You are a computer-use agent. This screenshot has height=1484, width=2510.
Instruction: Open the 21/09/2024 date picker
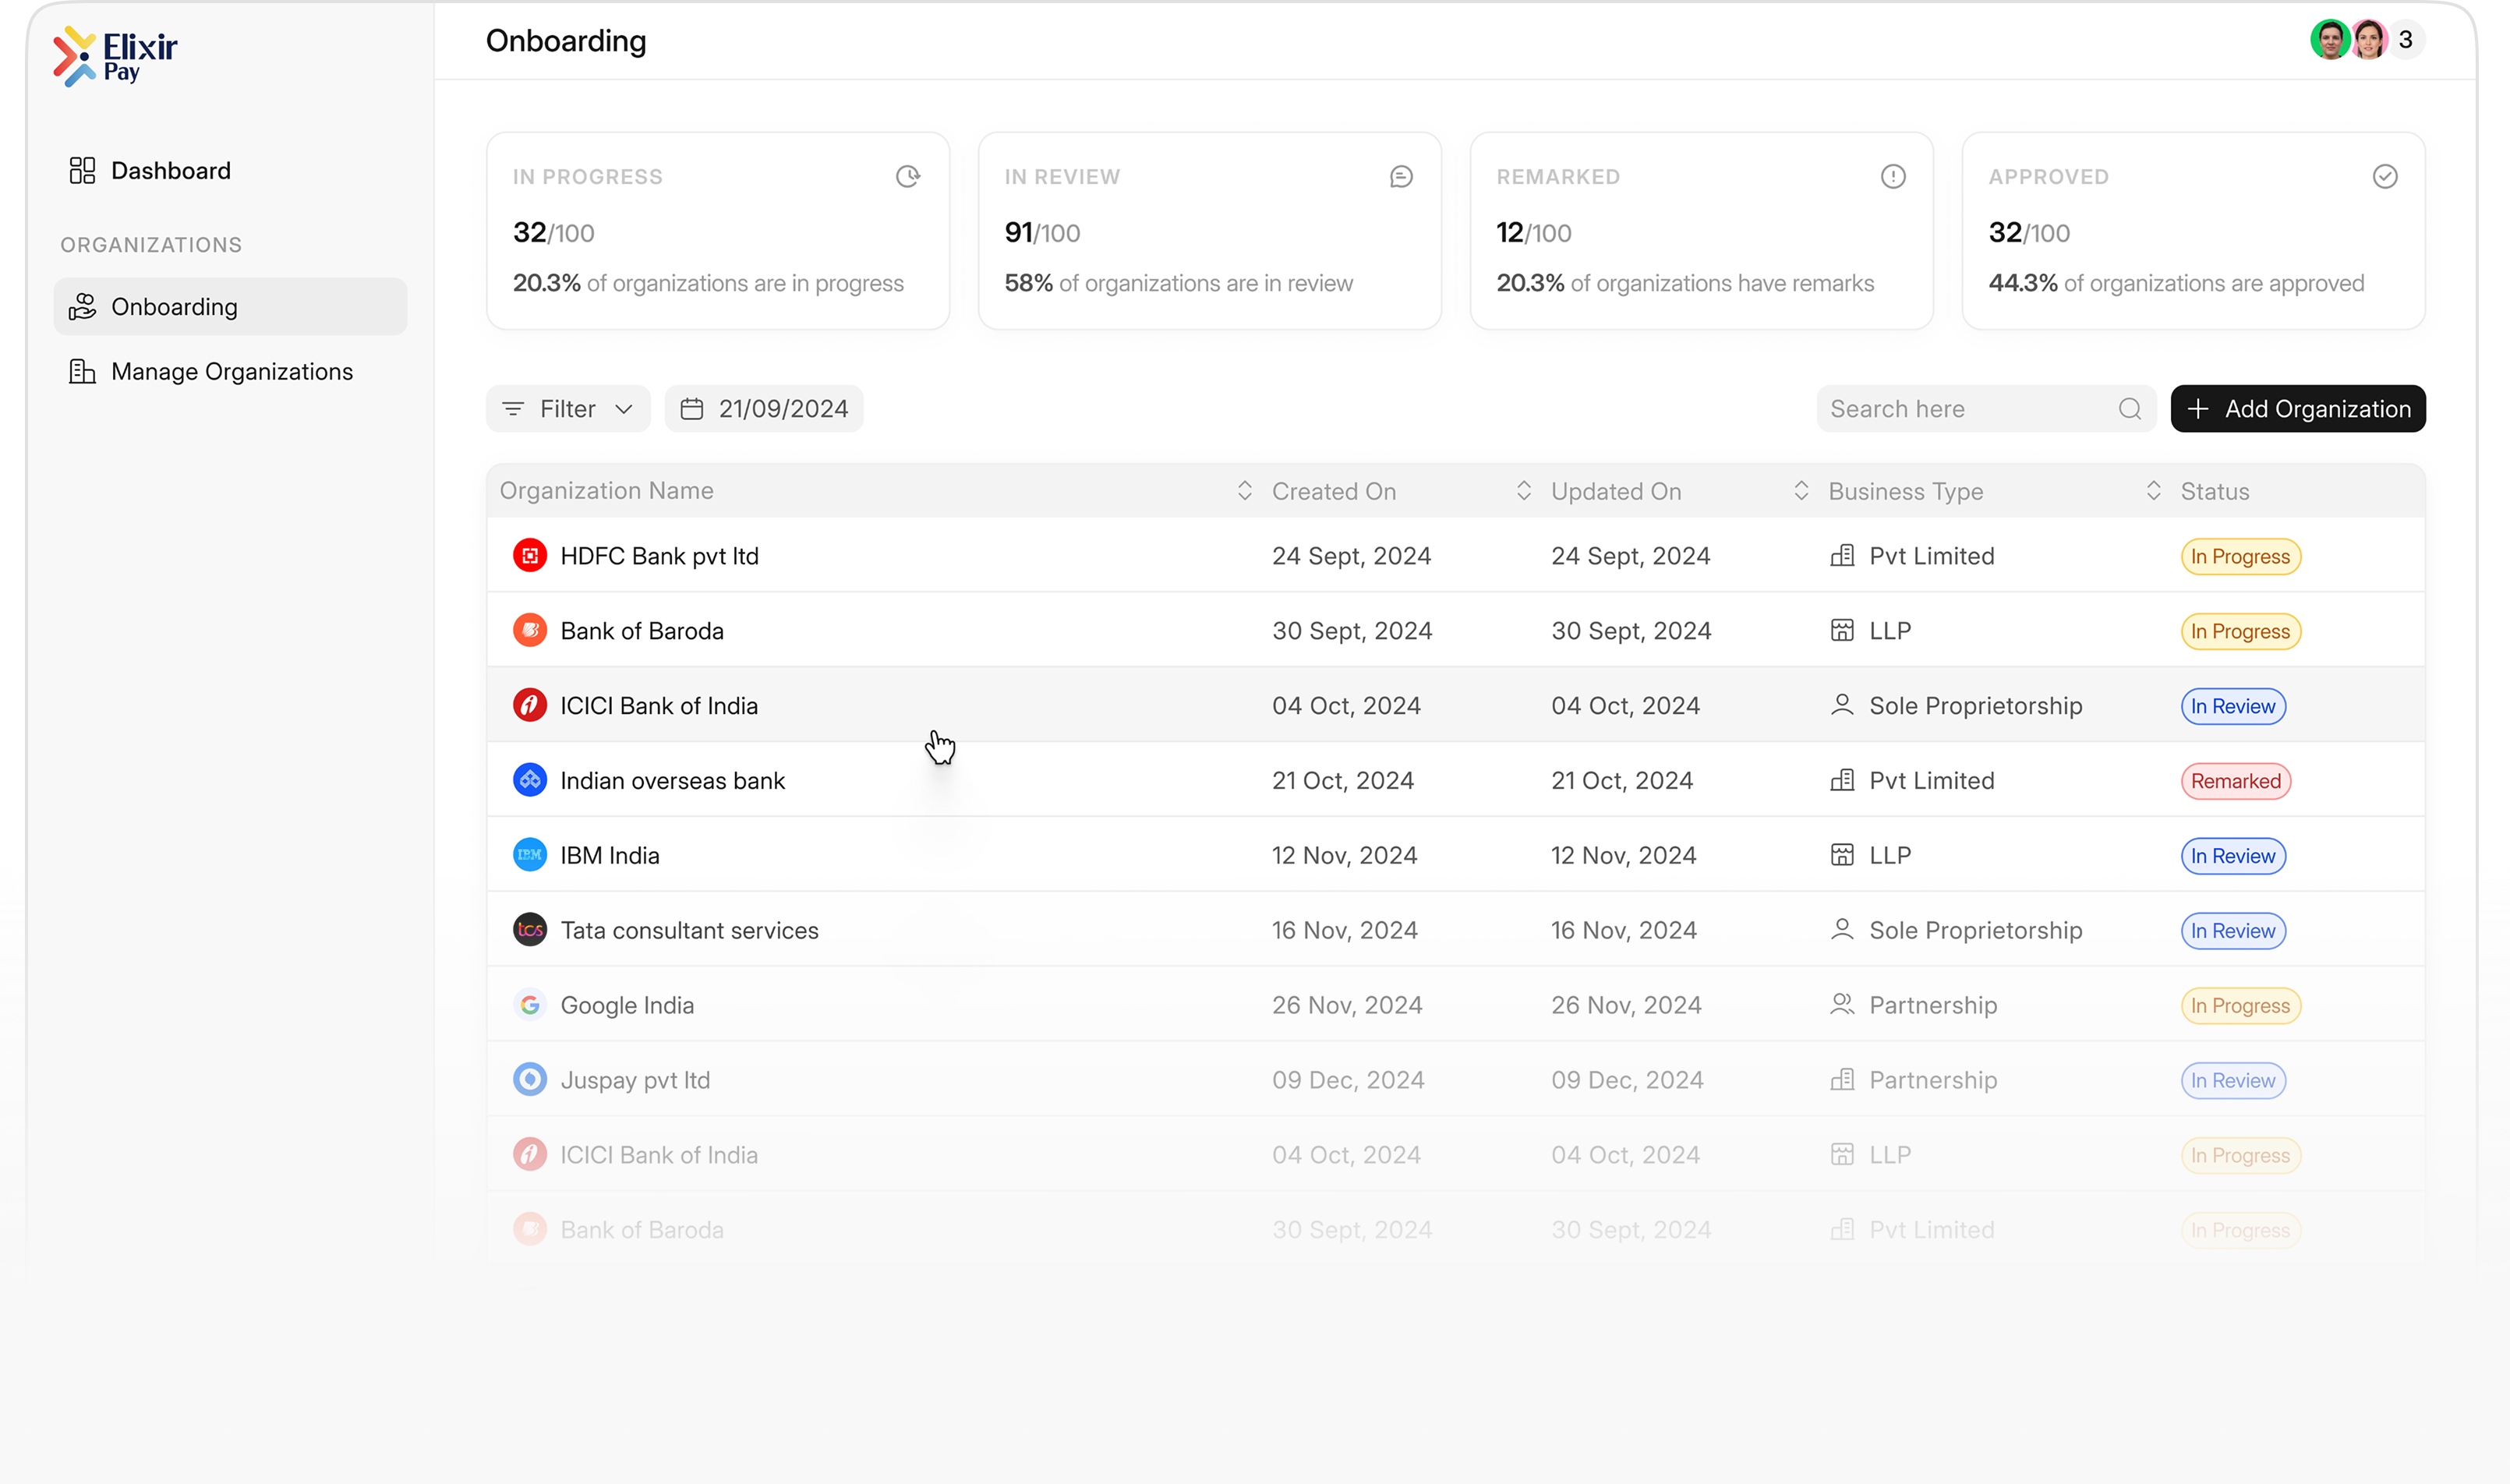tap(764, 409)
